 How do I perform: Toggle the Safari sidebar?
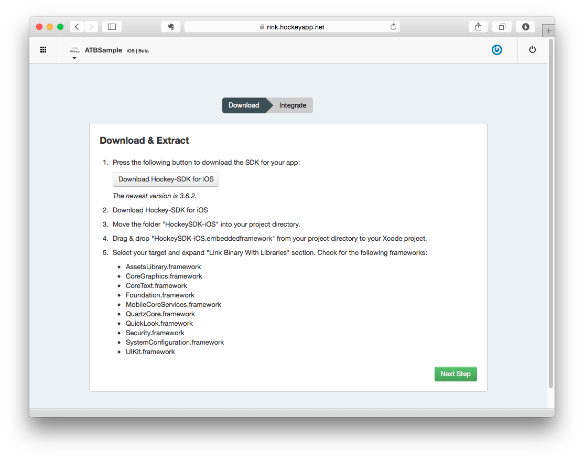(x=112, y=27)
